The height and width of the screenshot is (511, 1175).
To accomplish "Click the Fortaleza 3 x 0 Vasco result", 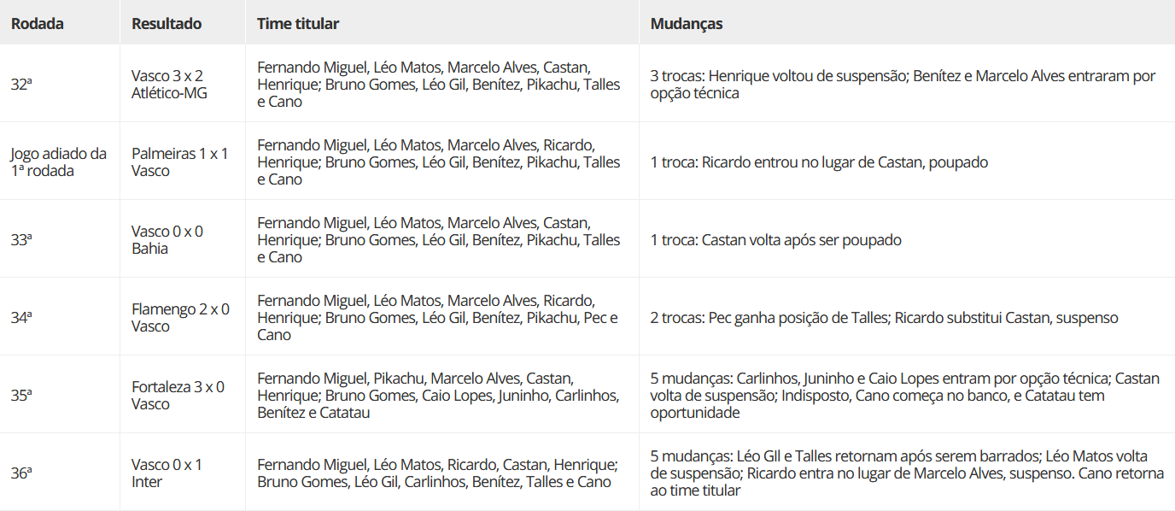I will click(178, 396).
